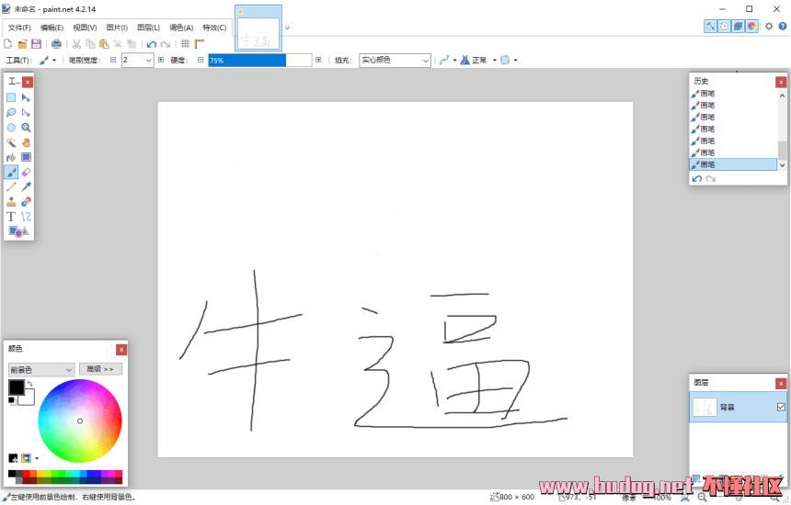Open the fill style 实心颜色 dropdown

click(x=425, y=60)
